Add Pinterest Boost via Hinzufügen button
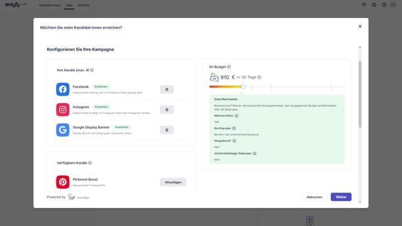The image size is (402, 226). [173, 182]
